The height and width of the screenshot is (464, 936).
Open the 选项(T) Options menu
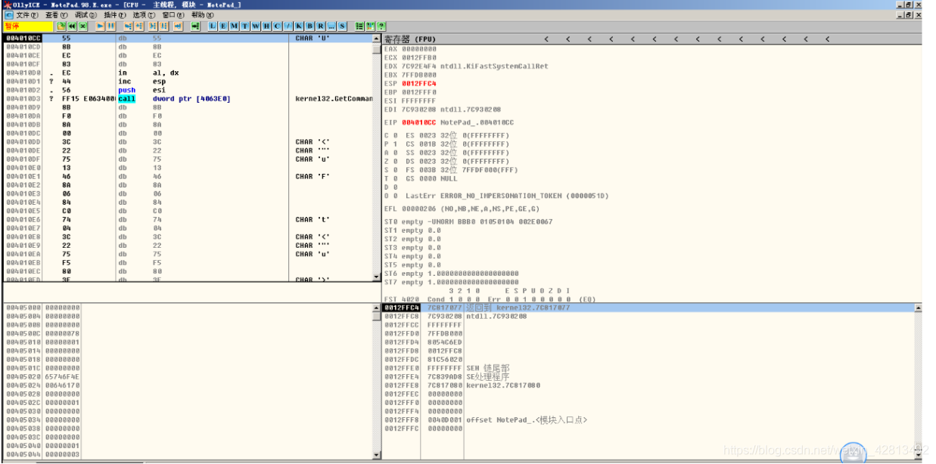(x=145, y=14)
